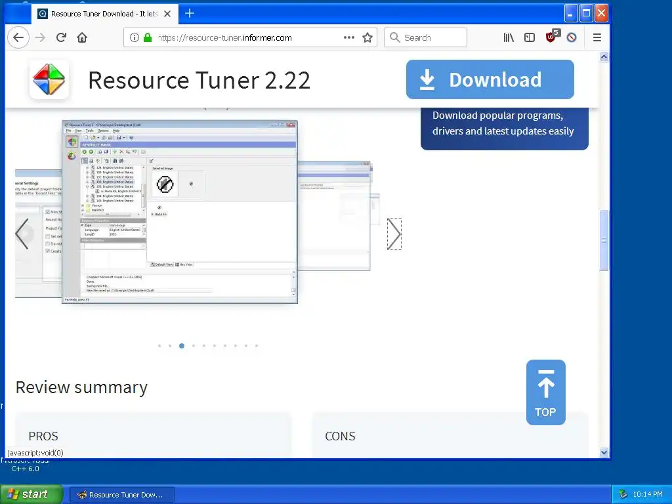
Task: Click the system tray icon beside the clock
Action: click(623, 495)
